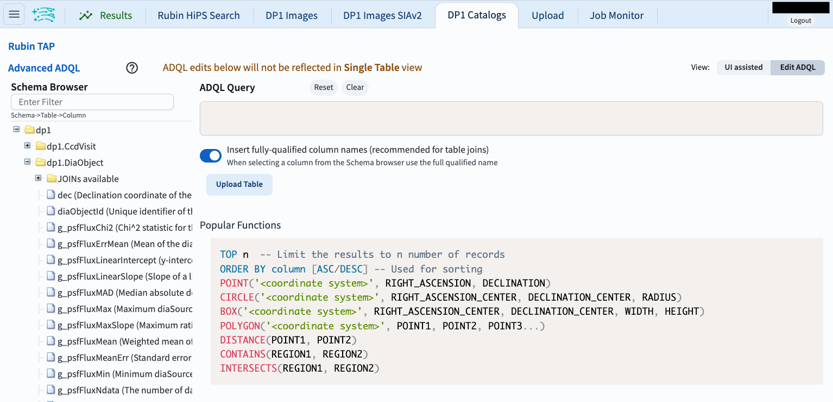
Task: Reset the ADQL query
Action: [323, 87]
